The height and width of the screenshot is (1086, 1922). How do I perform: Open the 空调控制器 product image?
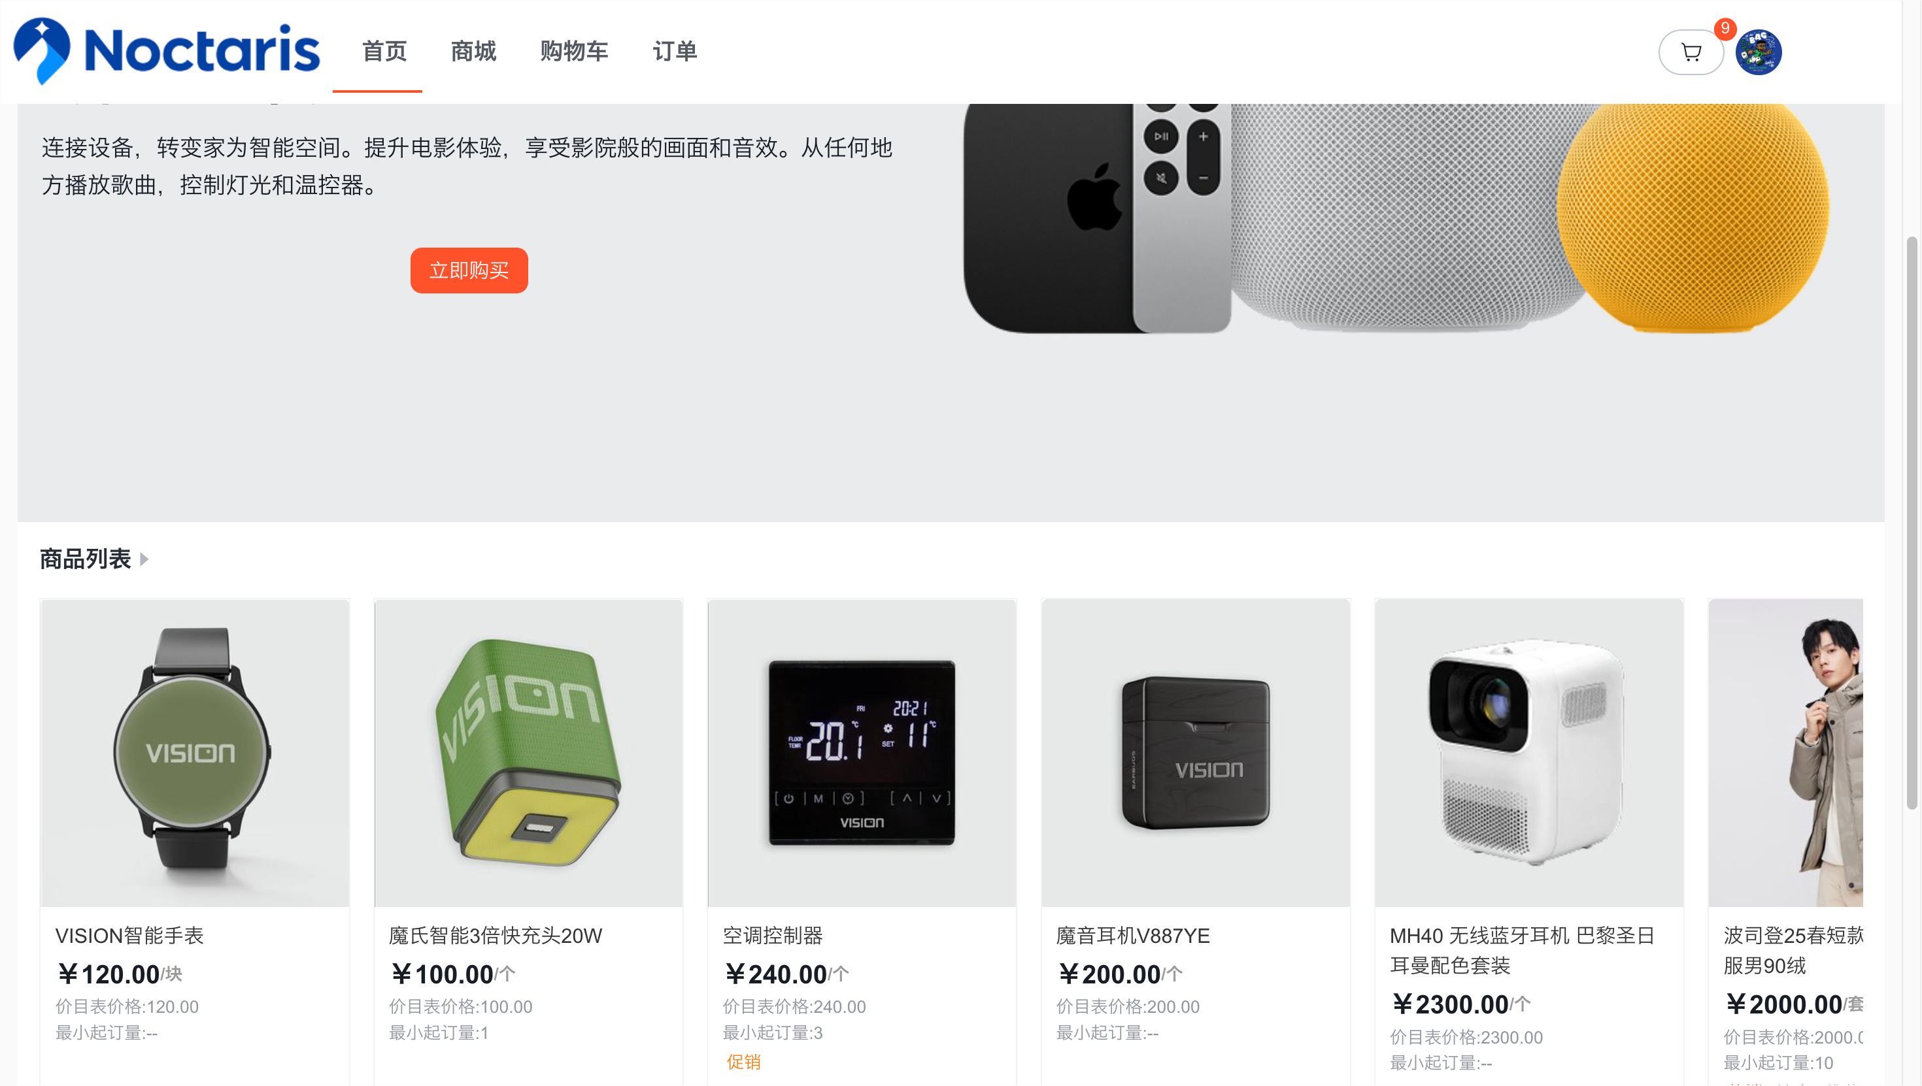coord(862,753)
